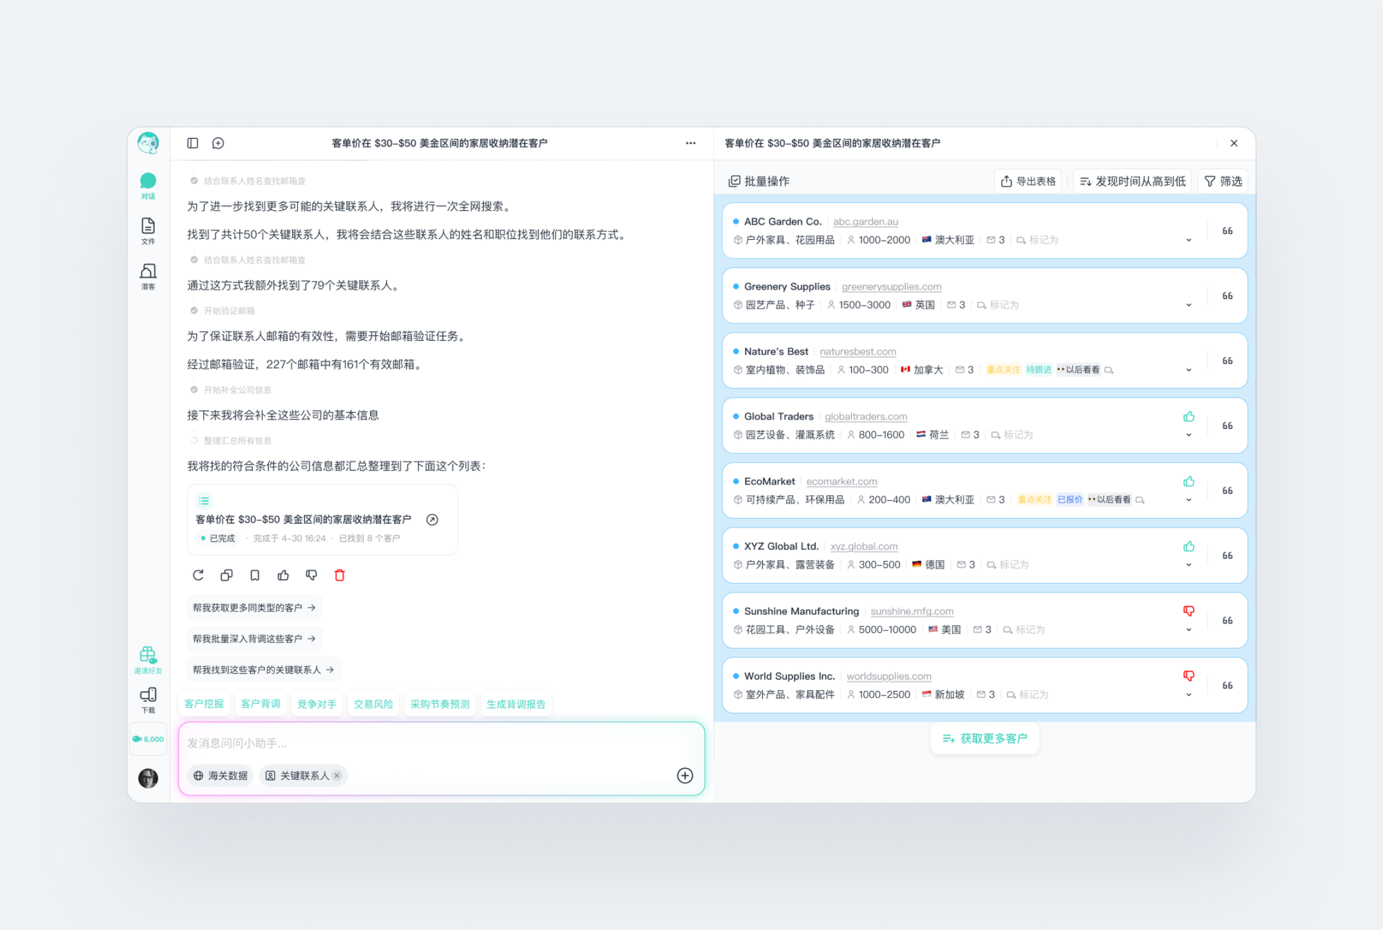1383x930 pixels.
Task: Remove the 关键联系人 chip
Action: click(337, 775)
